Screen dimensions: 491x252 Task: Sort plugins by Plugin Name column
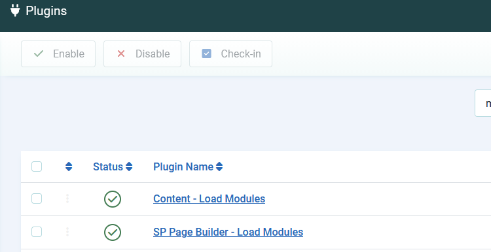pyautogui.click(x=188, y=166)
